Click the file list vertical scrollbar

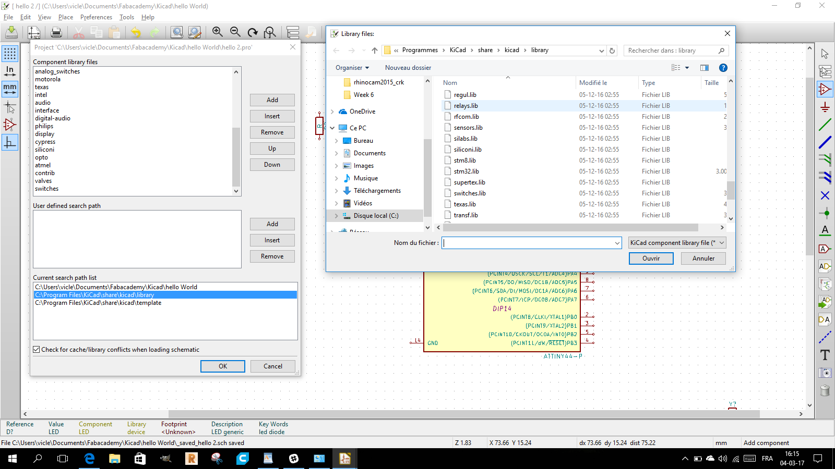[x=731, y=190]
